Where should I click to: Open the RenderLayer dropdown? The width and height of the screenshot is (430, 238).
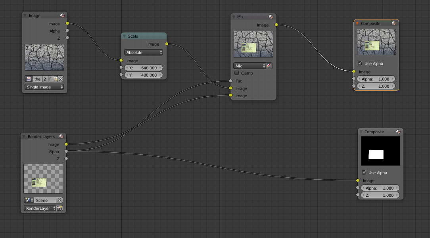click(40, 208)
